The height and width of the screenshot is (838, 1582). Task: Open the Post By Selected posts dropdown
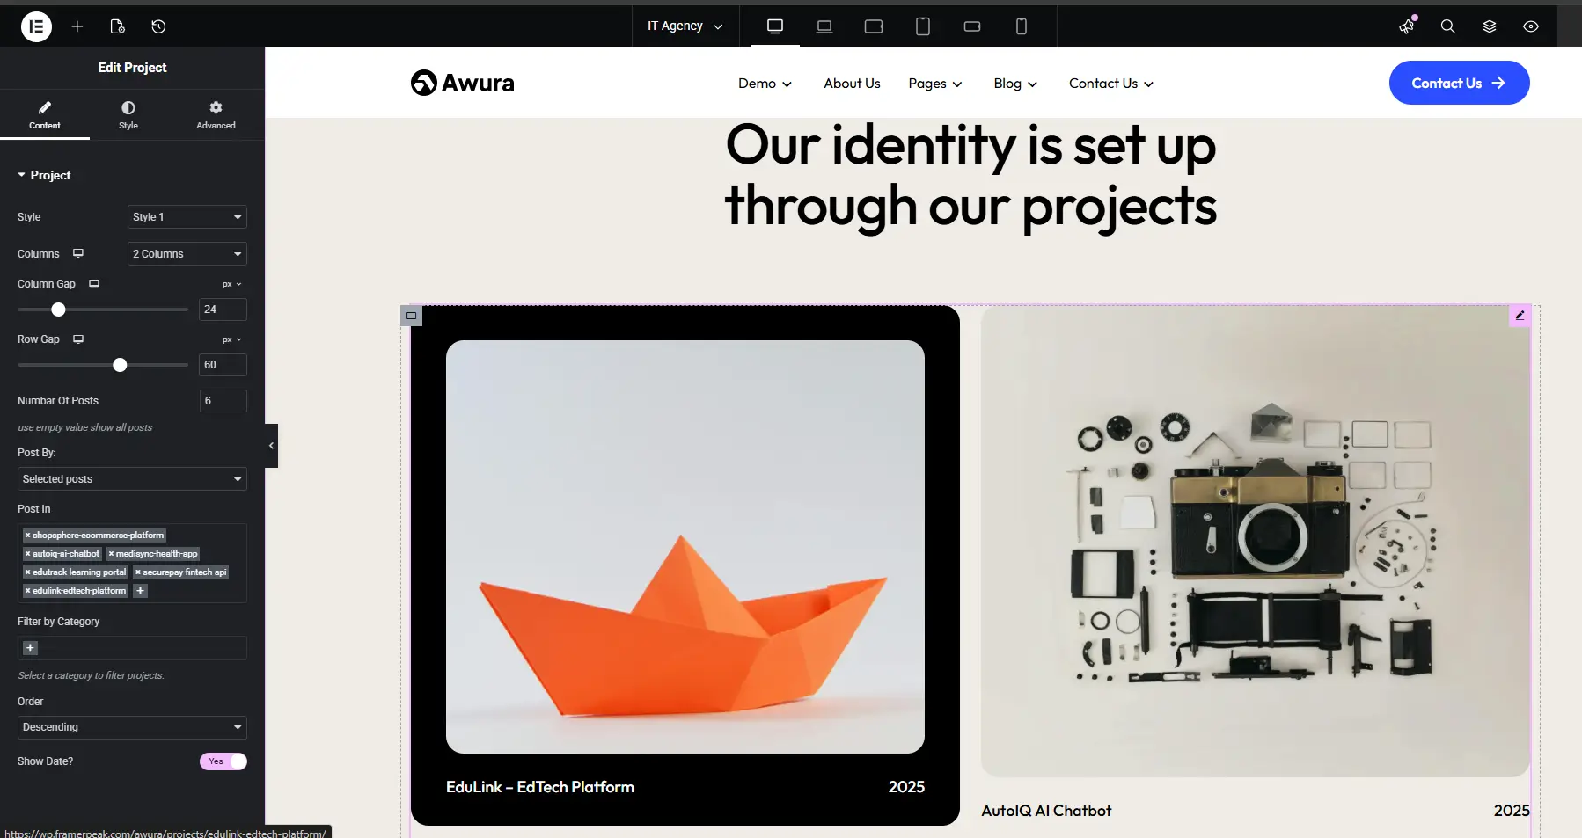[132, 479]
